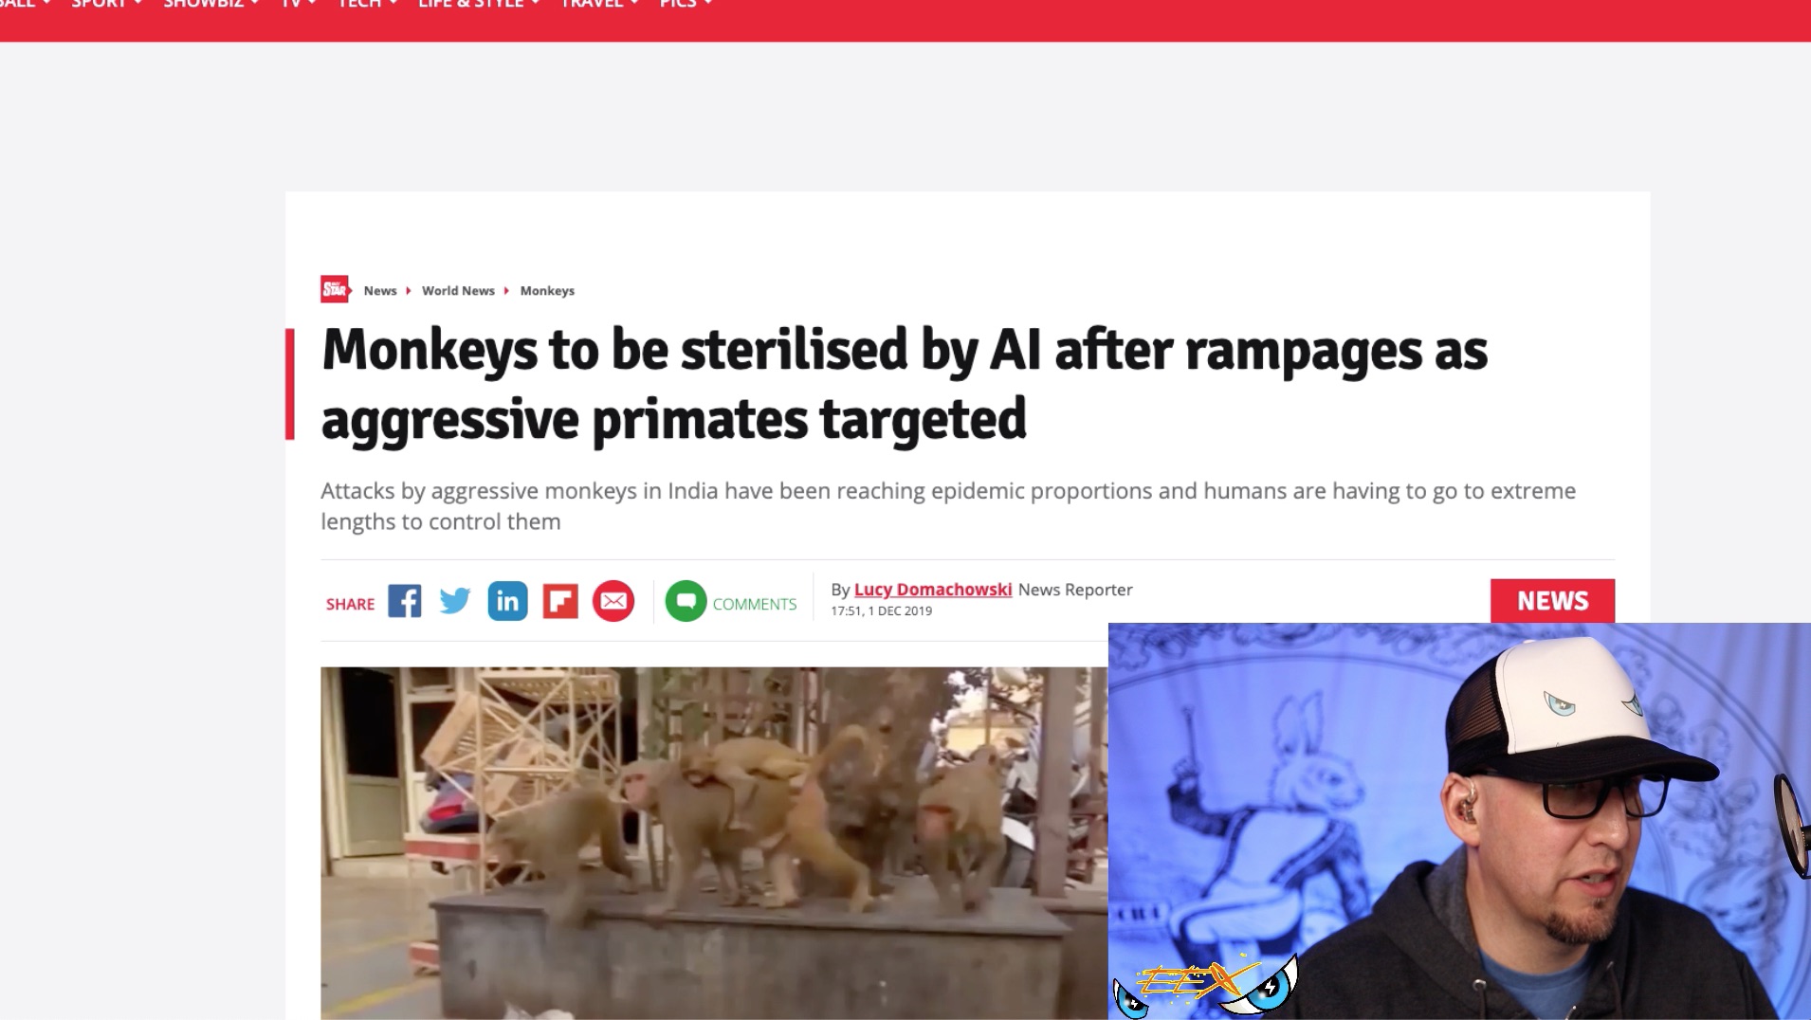Go to Monkeys topic breadcrumb
The height and width of the screenshot is (1020, 1811).
tap(547, 290)
